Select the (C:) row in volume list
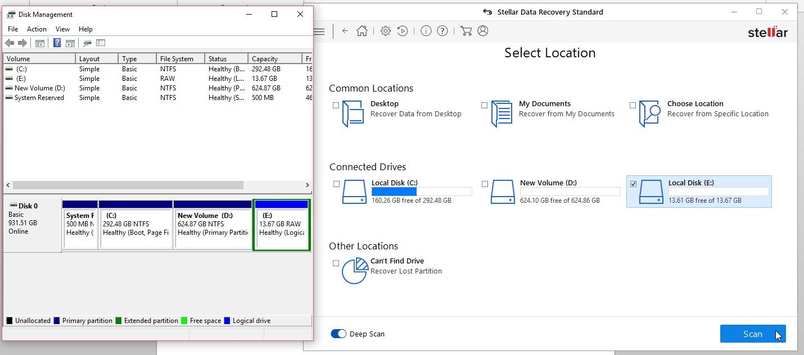The height and width of the screenshot is (355, 804). pyautogui.click(x=157, y=69)
